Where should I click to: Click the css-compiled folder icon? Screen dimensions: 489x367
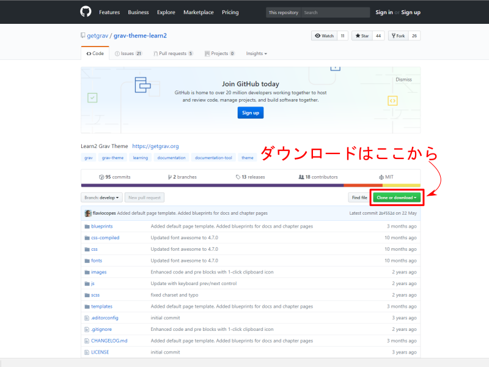coord(87,238)
